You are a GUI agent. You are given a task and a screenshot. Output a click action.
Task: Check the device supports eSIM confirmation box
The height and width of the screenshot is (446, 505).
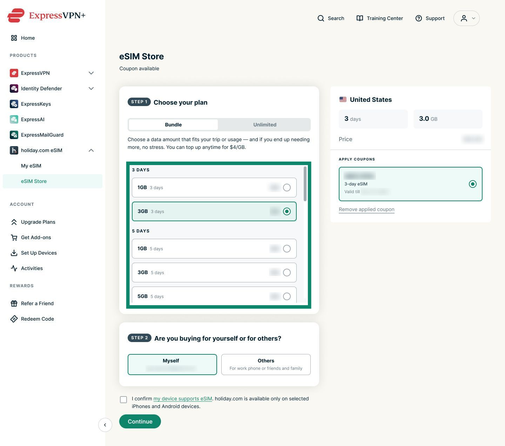tap(123, 400)
